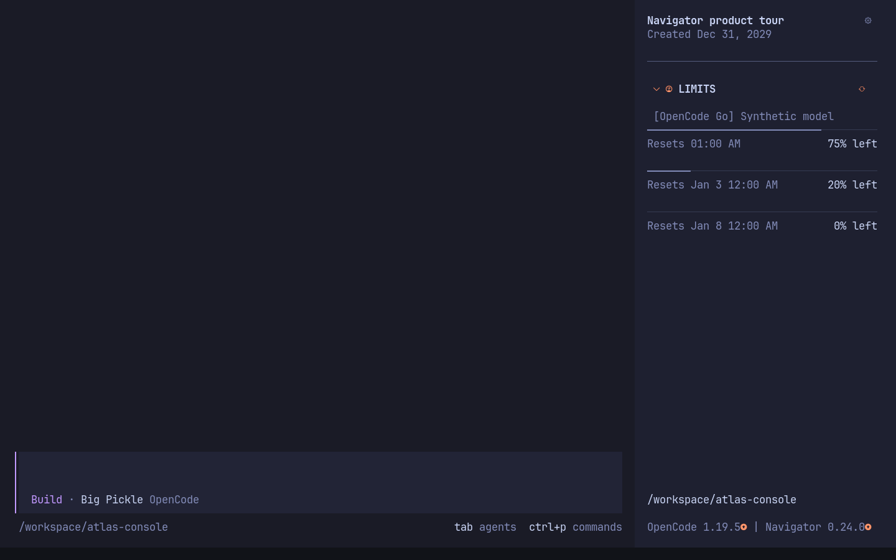Image resolution: width=896 pixels, height=560 pixels.
Task: Collapse the LIMITS section chevron
Action: 656,89
